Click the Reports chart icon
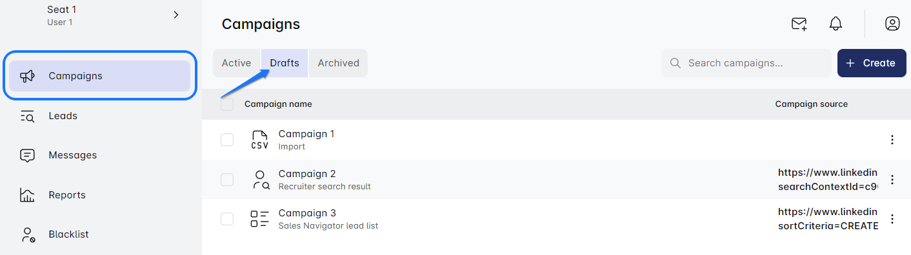The height and width of the screenshot is (255, 911). click(27, 195)
